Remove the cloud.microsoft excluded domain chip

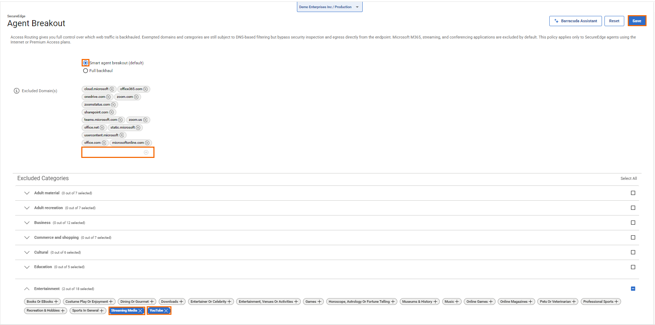coord(112,89)
